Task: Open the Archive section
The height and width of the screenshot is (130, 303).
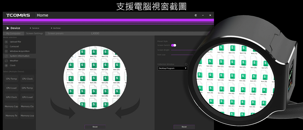Action: [x=57, y=28]
